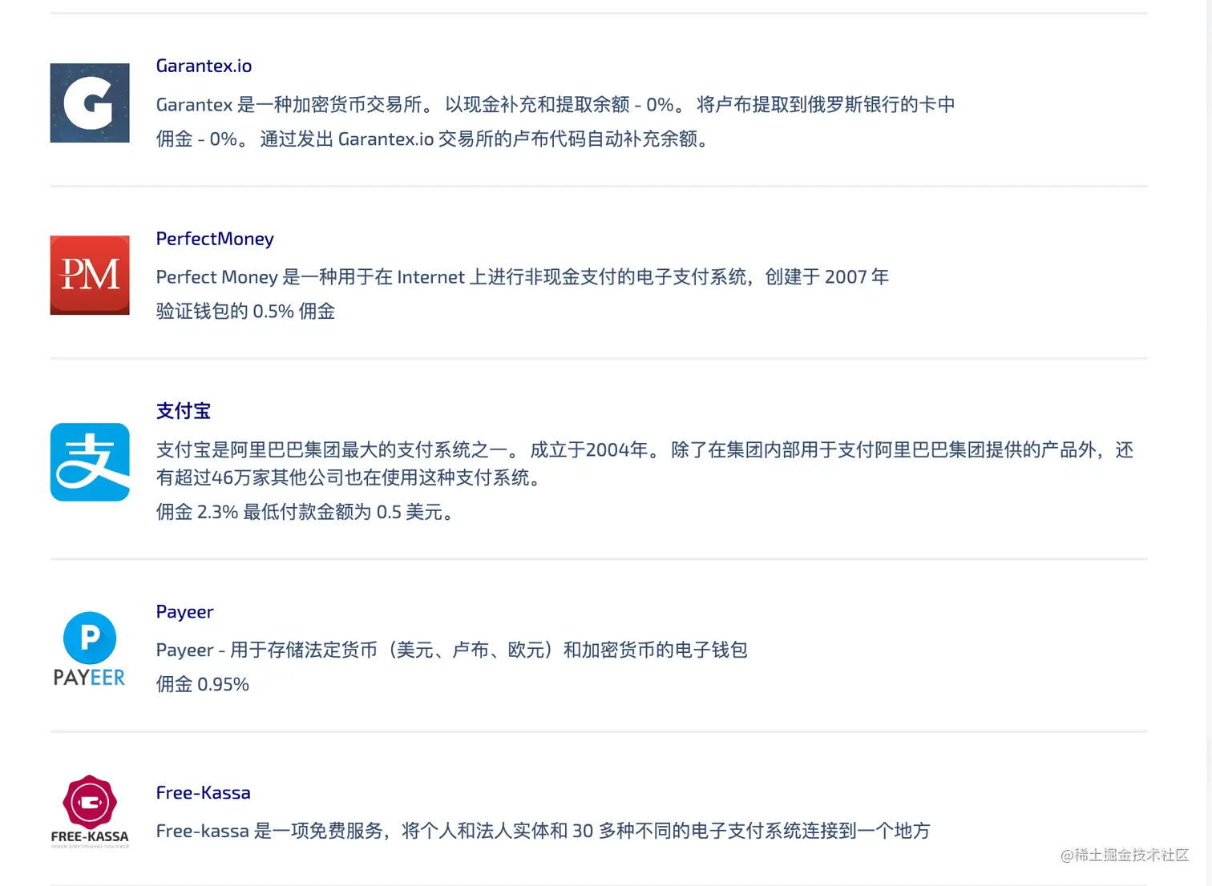Screen dimensions: 1212x886
Task: Click the text '佣金 0.95%'
Action: point(203,685)
